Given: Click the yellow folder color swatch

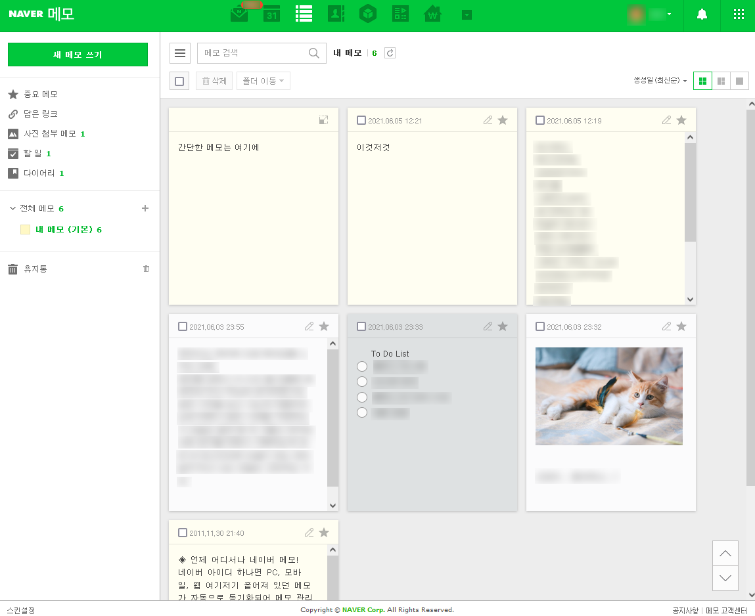Looking at the screenshot, I should [x=25, y=230].
